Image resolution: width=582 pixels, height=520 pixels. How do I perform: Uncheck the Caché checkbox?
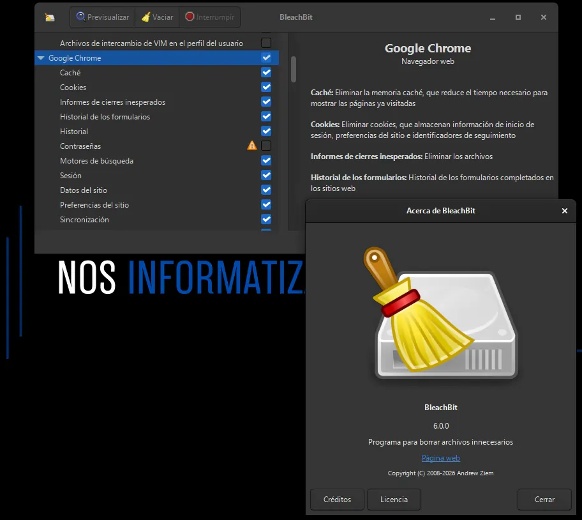click(x=266, y=72)
